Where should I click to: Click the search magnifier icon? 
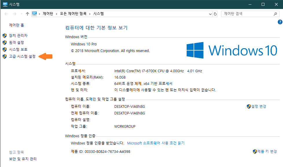275,14
